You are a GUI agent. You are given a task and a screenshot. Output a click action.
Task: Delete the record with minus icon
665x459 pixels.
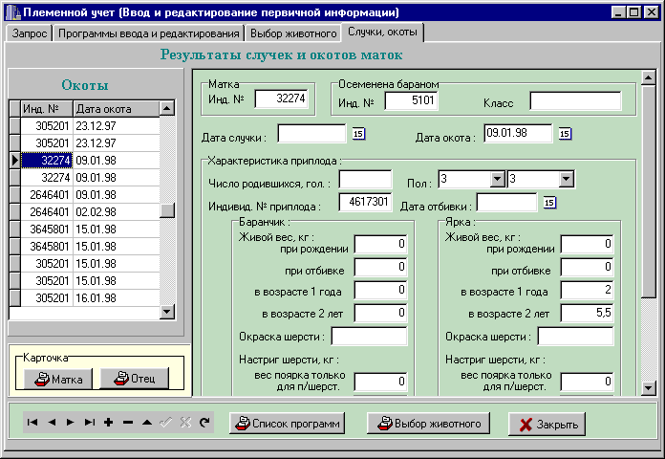pyautogui.click(x=128, y=423)
